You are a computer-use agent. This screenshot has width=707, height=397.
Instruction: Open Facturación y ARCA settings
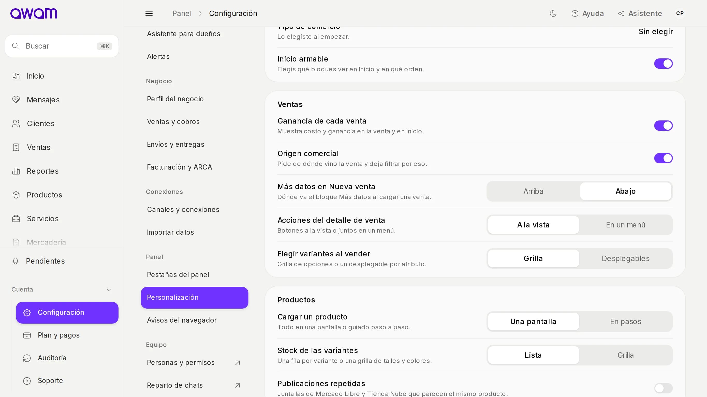pyautogui.click(x=194, y=167)
